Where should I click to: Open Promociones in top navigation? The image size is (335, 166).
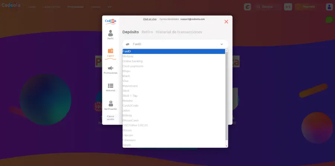pyautogui.click(x=76, y=7)
